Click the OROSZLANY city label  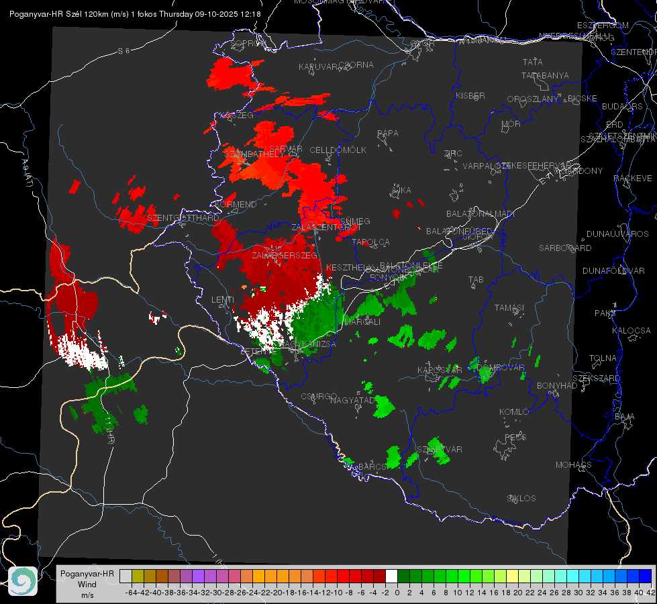pyautogui.click(x=533, y=99)
